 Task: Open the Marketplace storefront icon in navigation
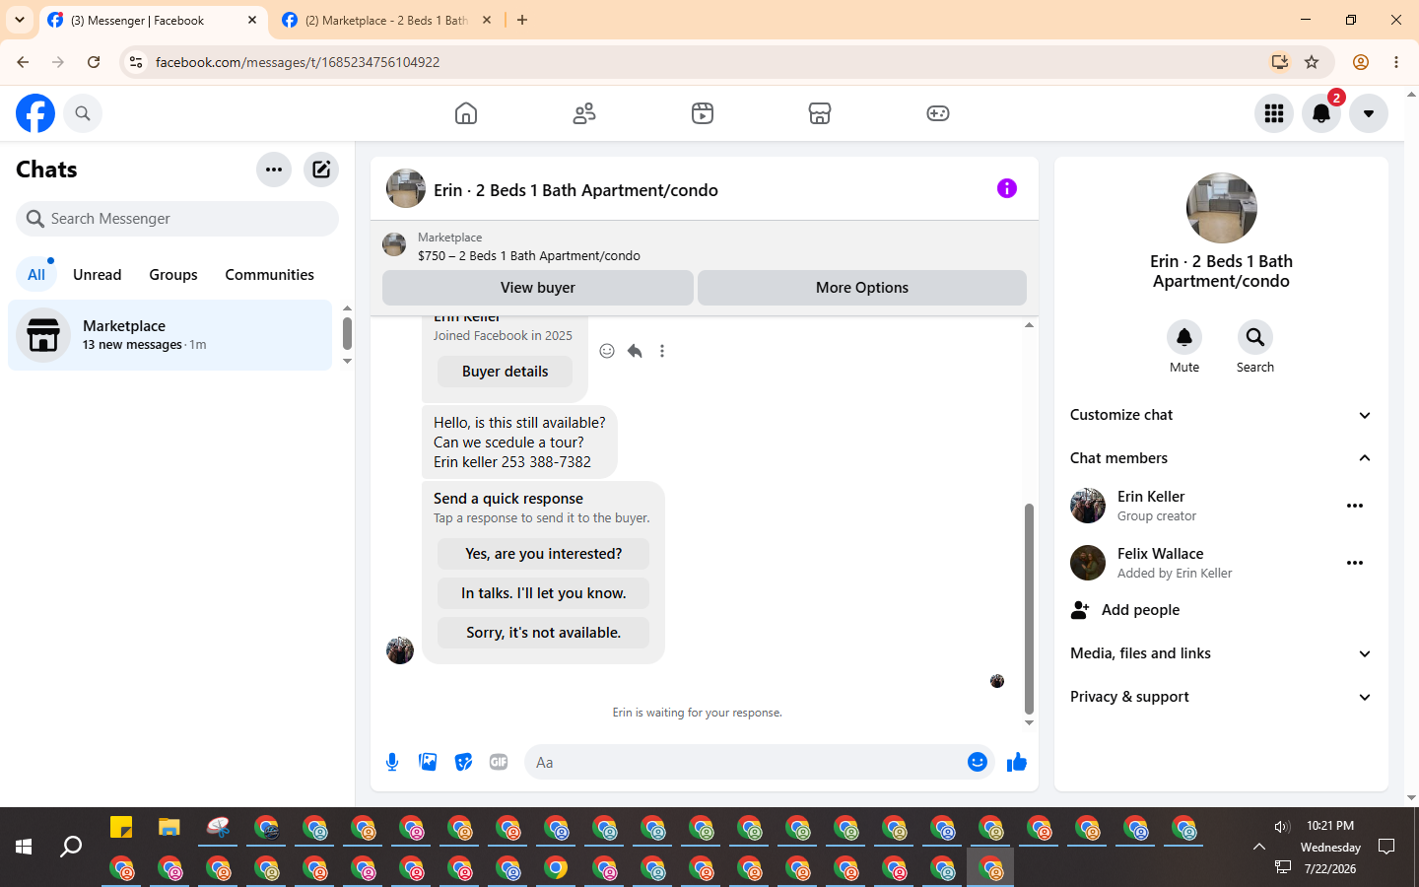click(820, 113)
